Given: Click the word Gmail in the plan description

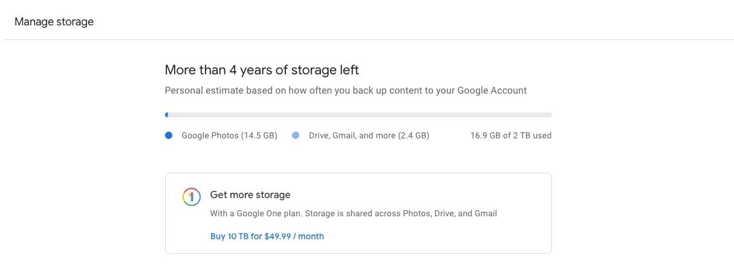Looking at the screenshot, I should 485,213.
